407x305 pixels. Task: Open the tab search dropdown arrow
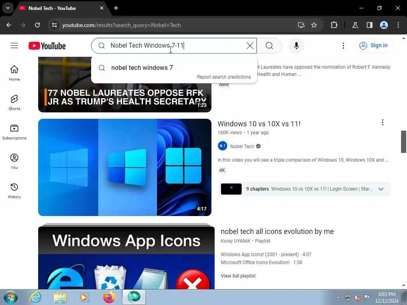coord(8,8)
